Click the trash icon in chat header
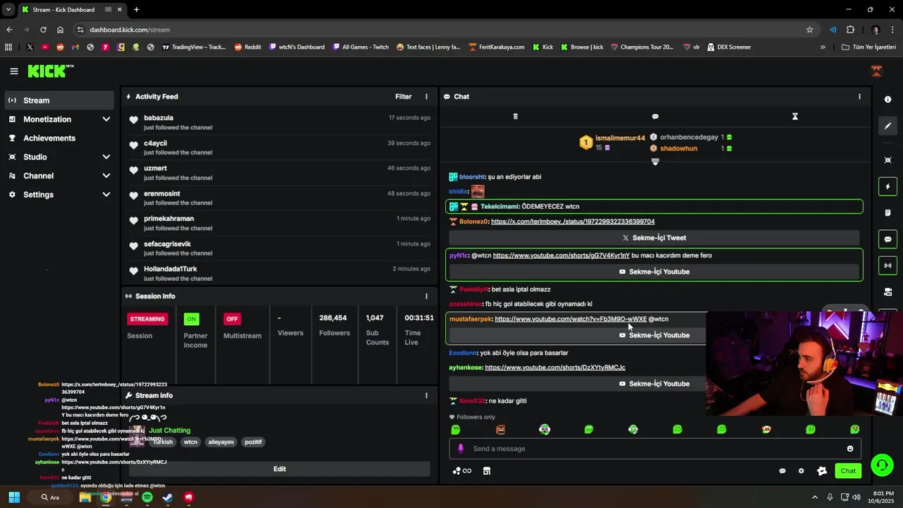The width and height of the screenshot is (903, 508). pos(515,116)
